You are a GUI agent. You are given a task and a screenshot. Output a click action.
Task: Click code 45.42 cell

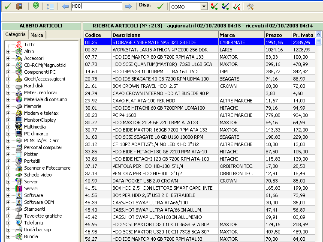97,217
